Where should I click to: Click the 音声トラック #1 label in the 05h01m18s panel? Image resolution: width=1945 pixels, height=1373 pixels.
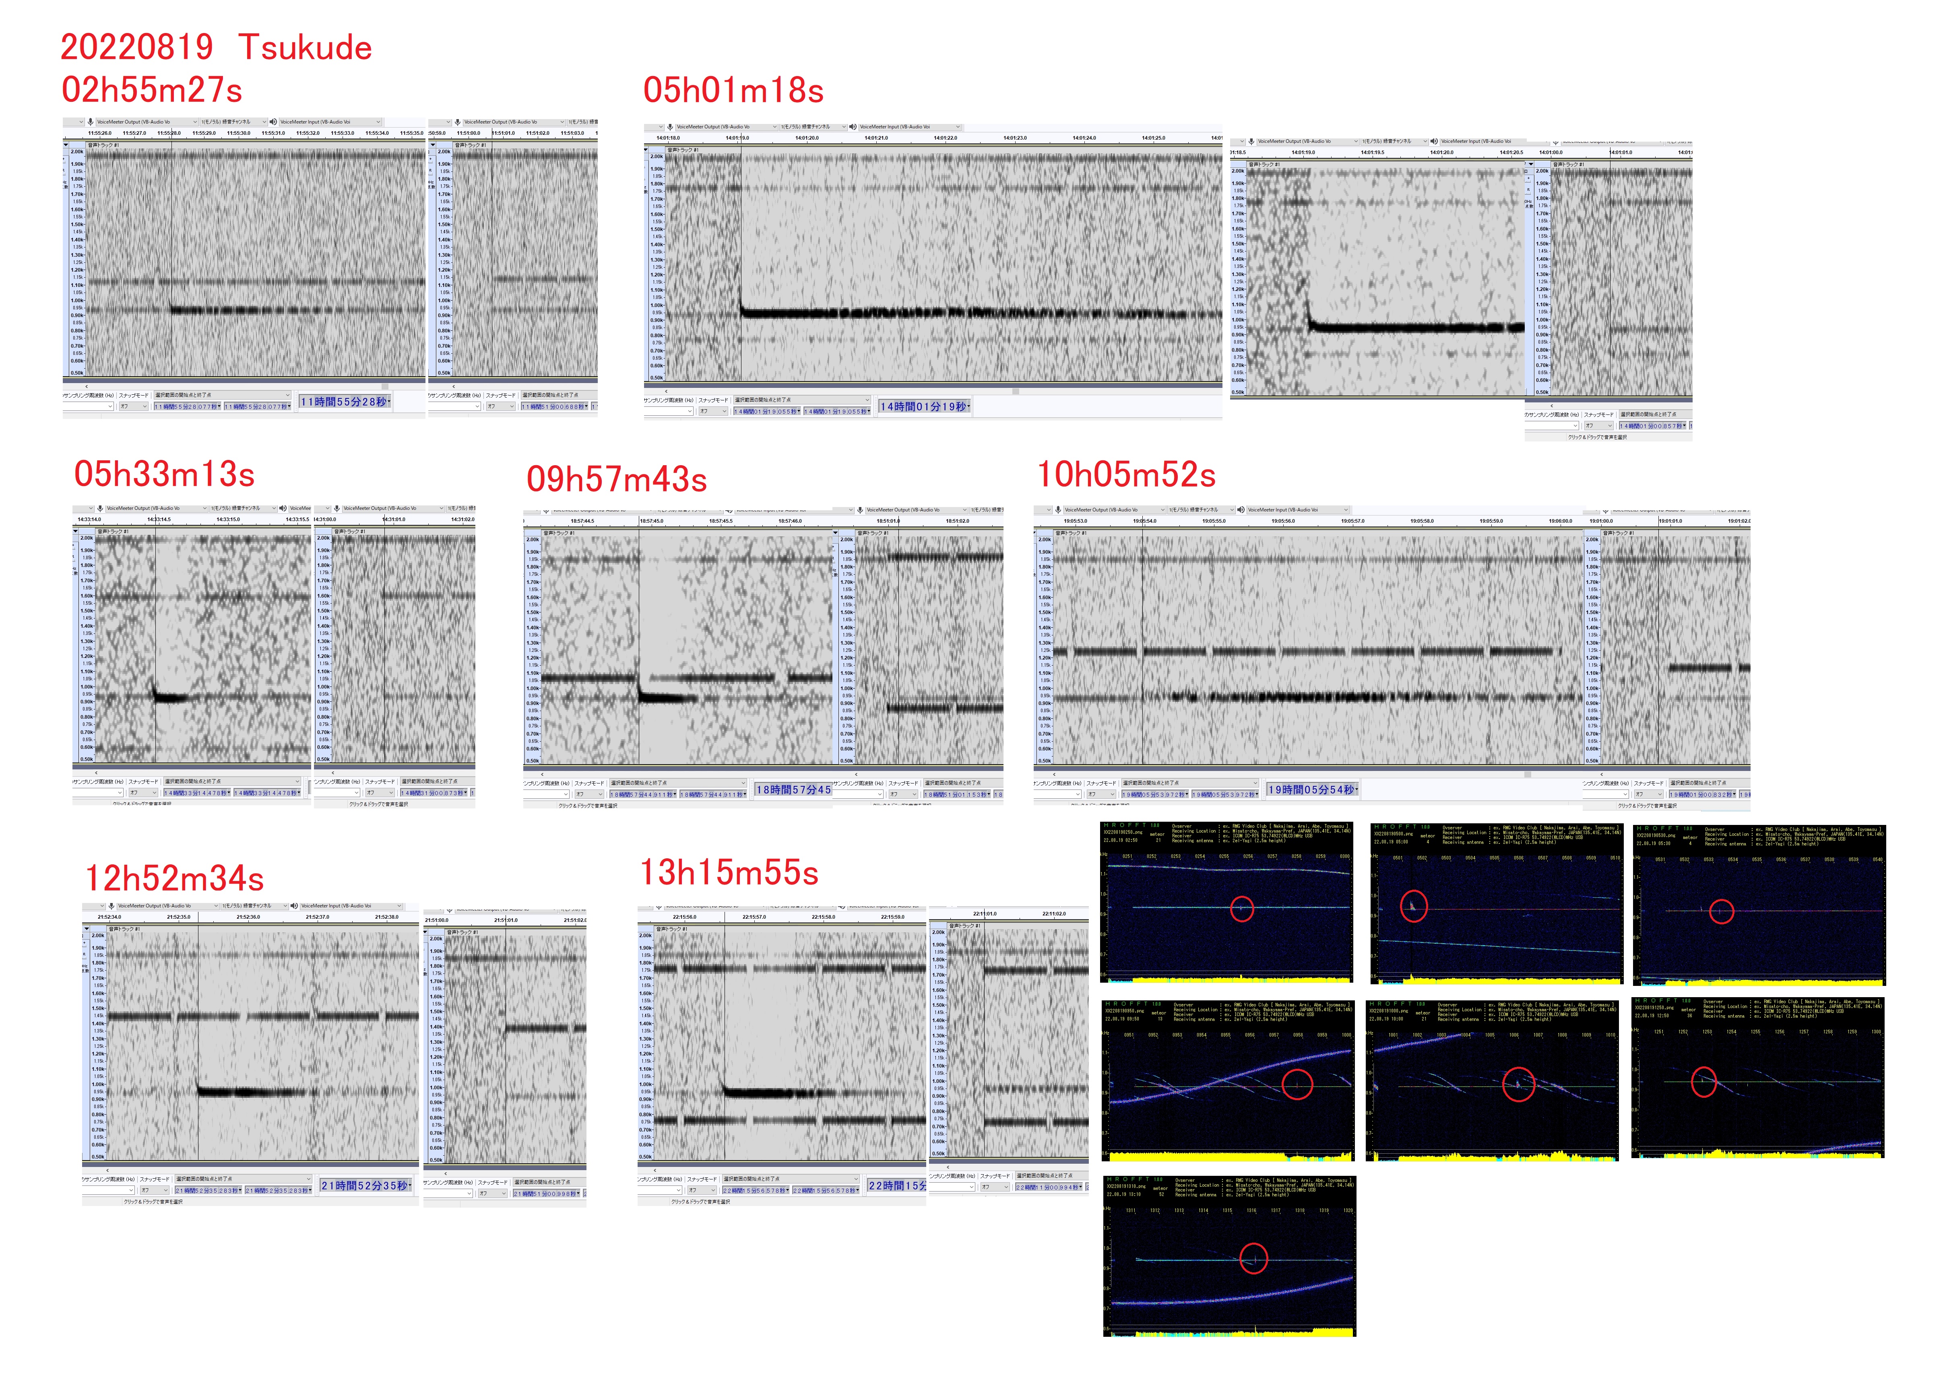[684, 150]
